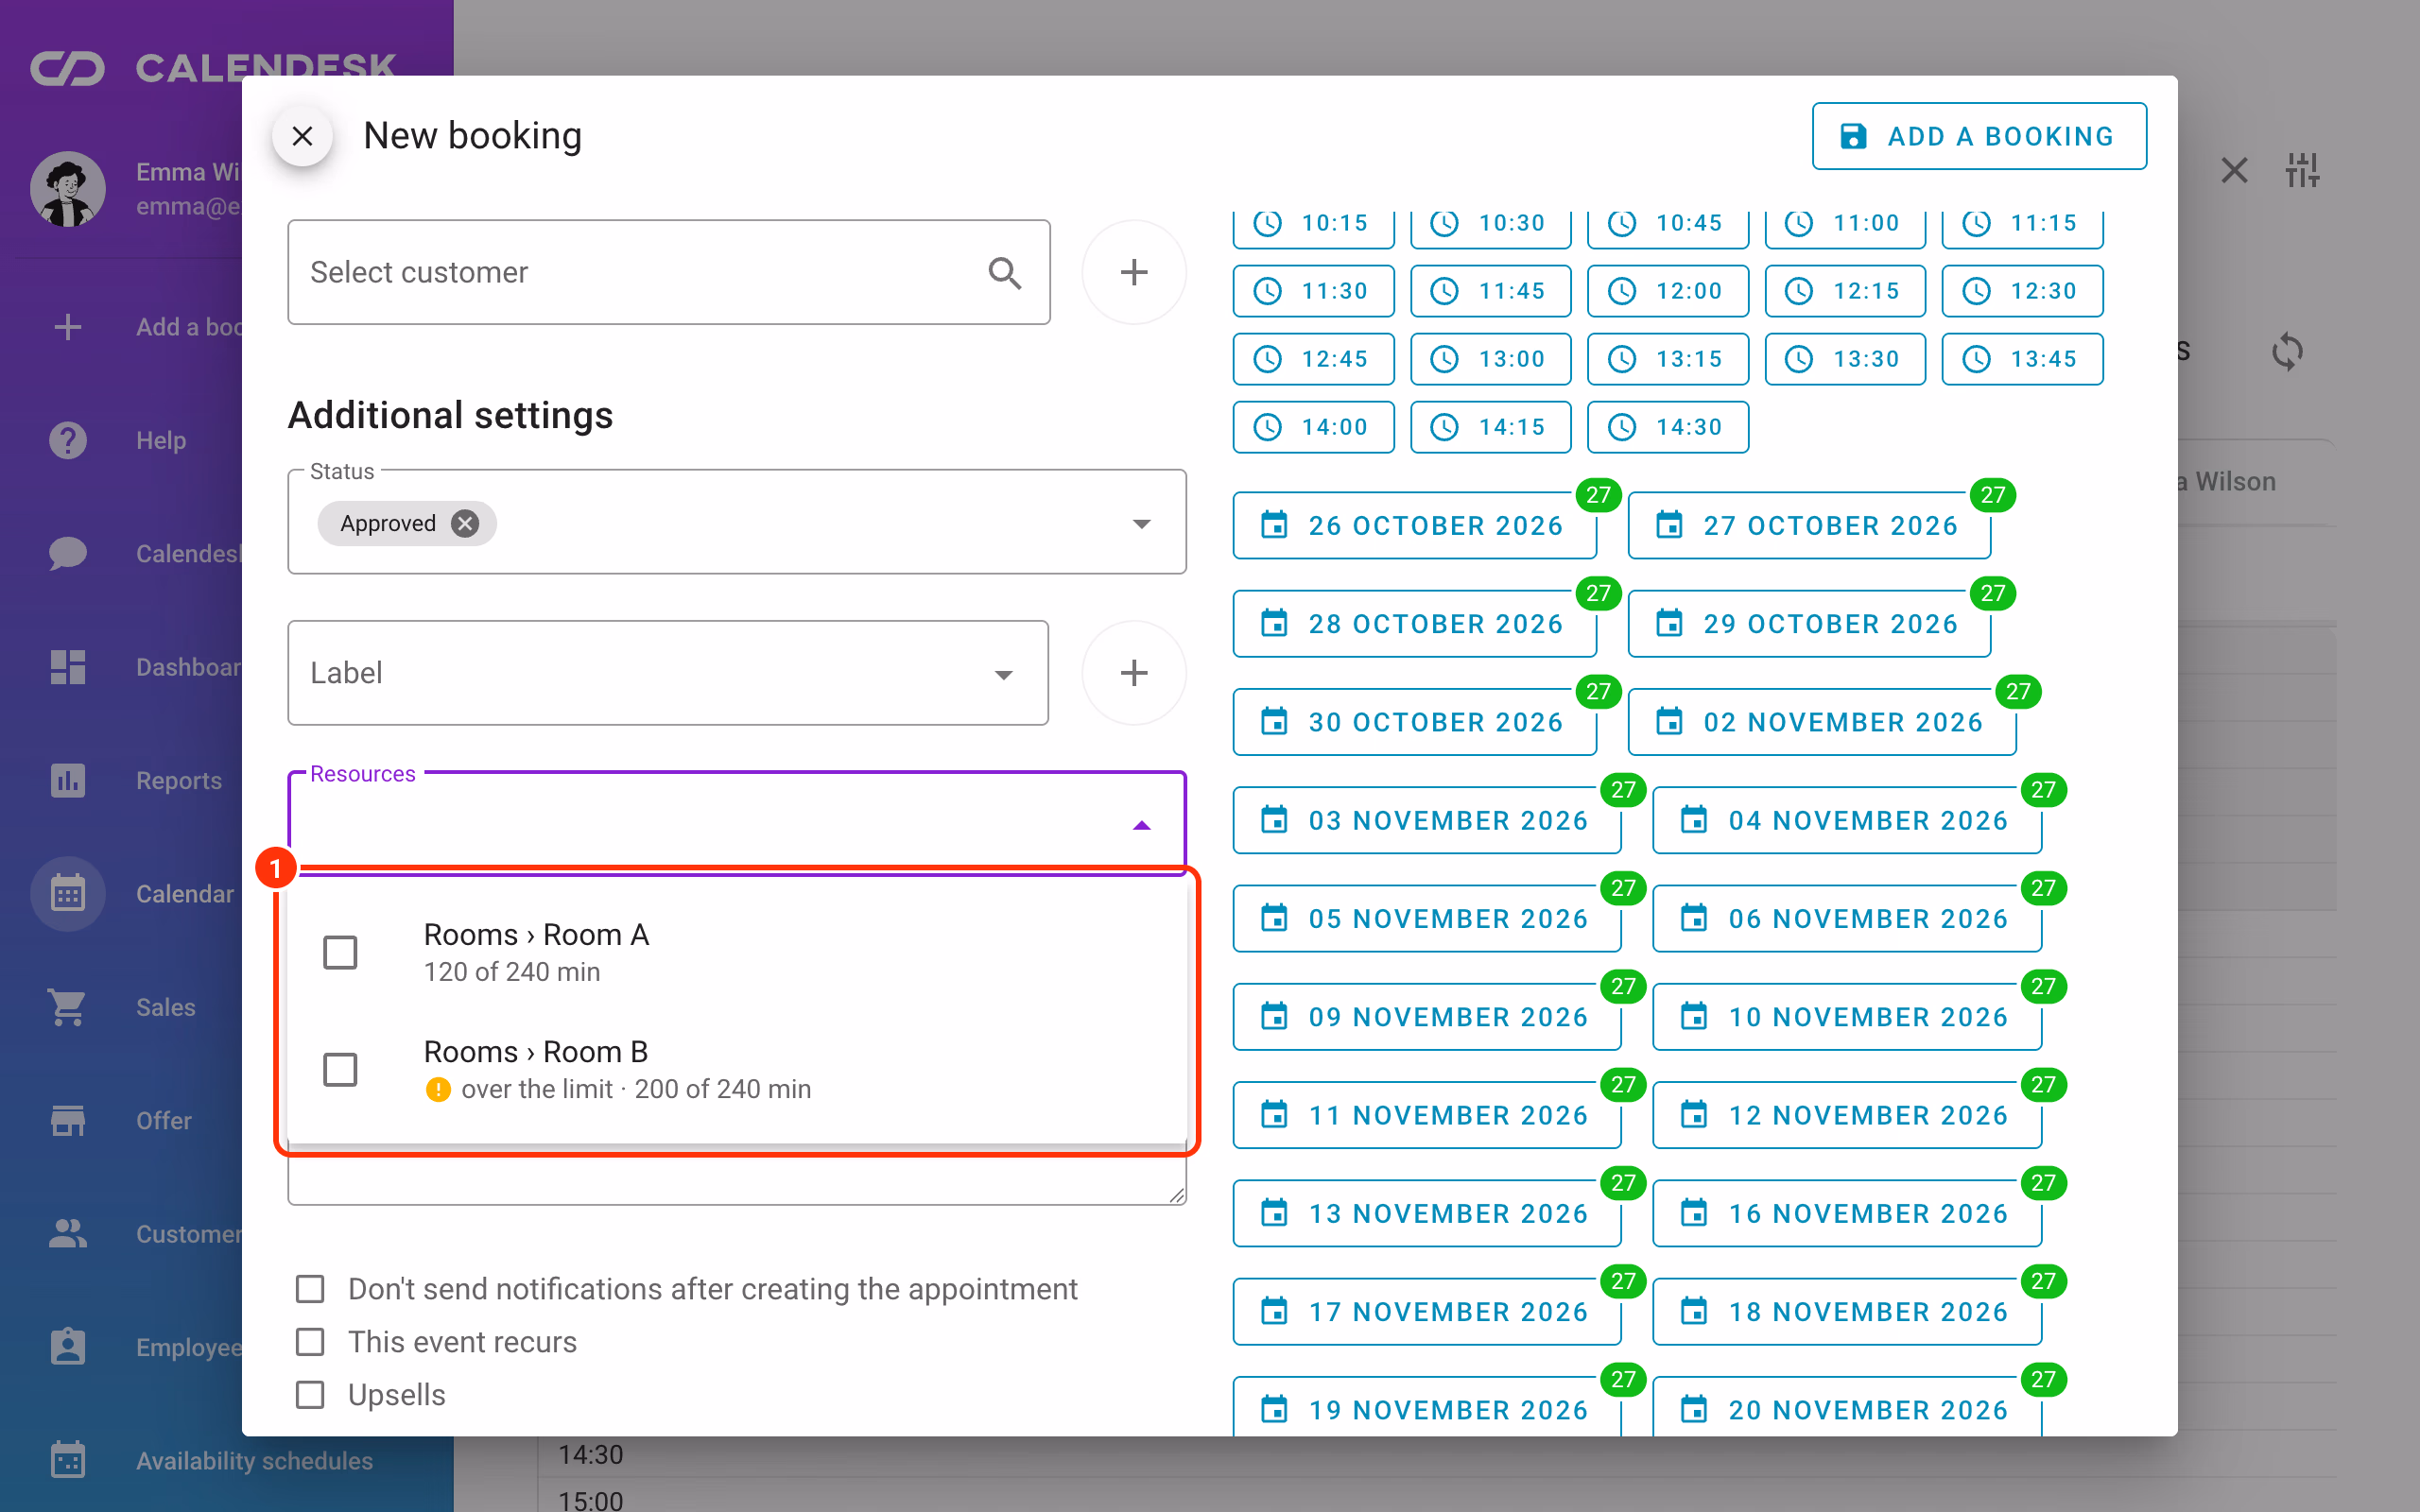
Task: Click the calendar filter sliders icon
Action: coord(2302,170)
